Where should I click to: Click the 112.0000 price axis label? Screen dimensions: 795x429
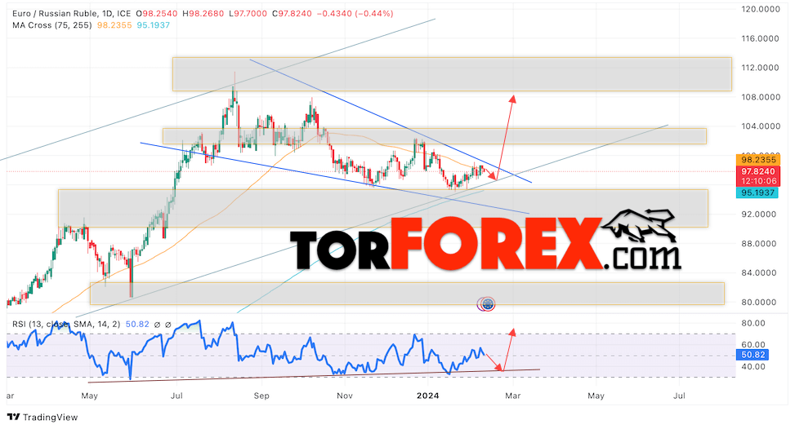(760, 68)
